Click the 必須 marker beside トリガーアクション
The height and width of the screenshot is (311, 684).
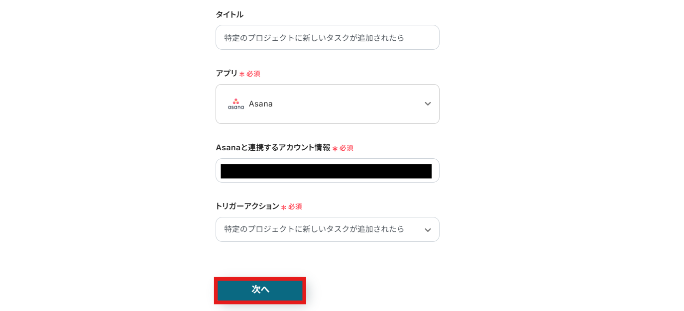295,207
